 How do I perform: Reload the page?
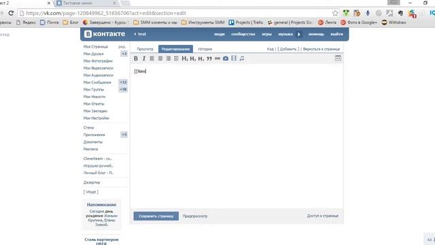tap(11, 13)
